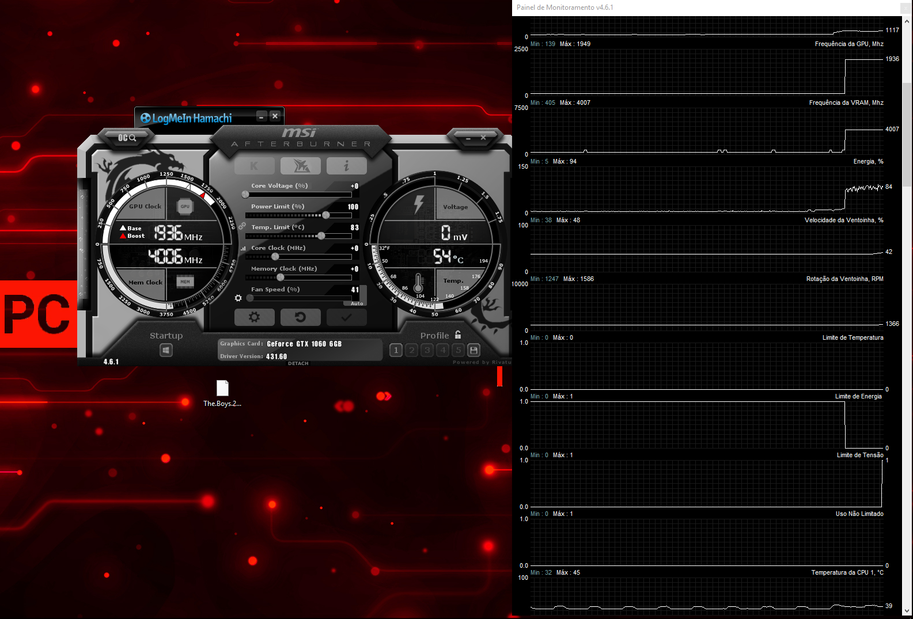
Task: Click the 1936 MHz GPU clock readout
Action: click(178, 233)
